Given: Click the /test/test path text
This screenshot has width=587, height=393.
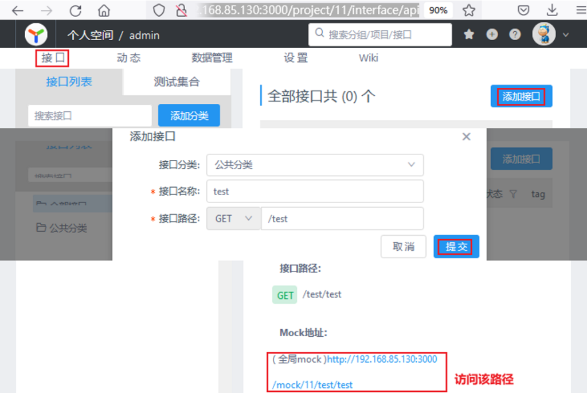Looking at the screenshot, I should click(322, 294).
